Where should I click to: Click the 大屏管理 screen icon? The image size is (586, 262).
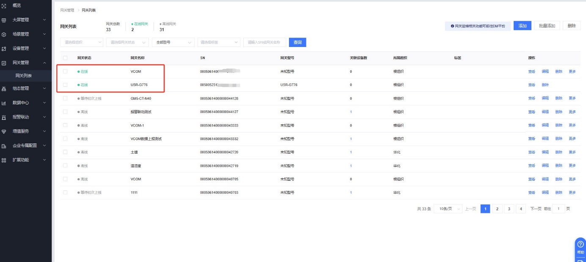(x=4, y=20)
